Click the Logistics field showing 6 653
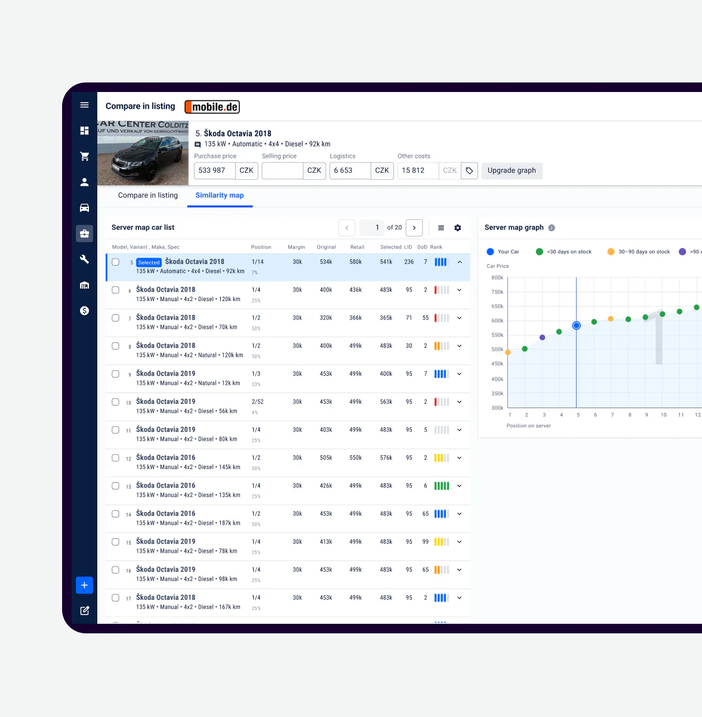The image size is (702, 717). point(350,171)
